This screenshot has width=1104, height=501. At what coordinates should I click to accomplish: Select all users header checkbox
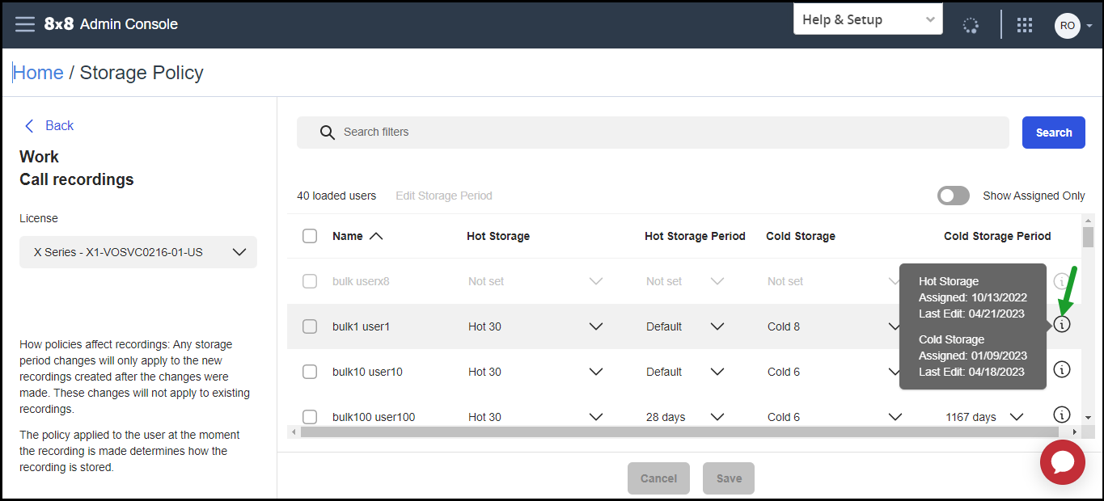pyautogui.click(x=310, y=236)
